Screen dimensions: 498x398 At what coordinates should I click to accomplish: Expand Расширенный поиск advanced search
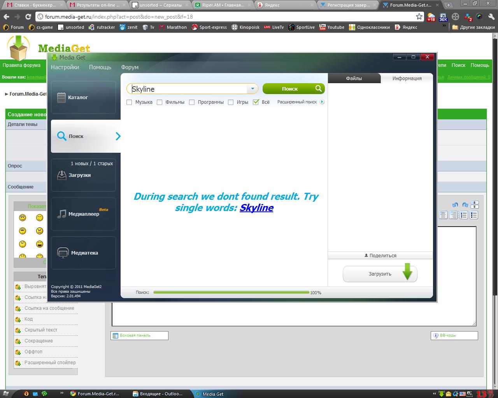[x=301, y=102]
